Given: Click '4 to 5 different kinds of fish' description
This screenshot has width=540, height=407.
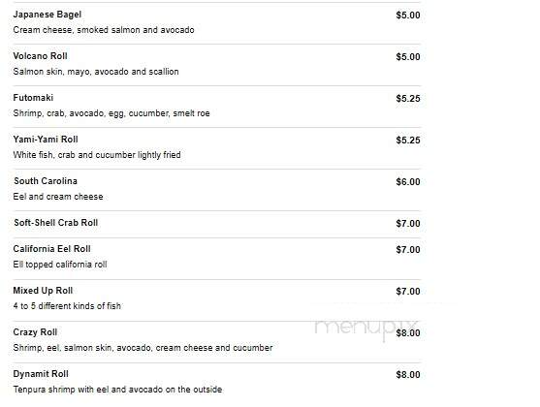Looking at the screenshot, I should (x=67, y=306).
